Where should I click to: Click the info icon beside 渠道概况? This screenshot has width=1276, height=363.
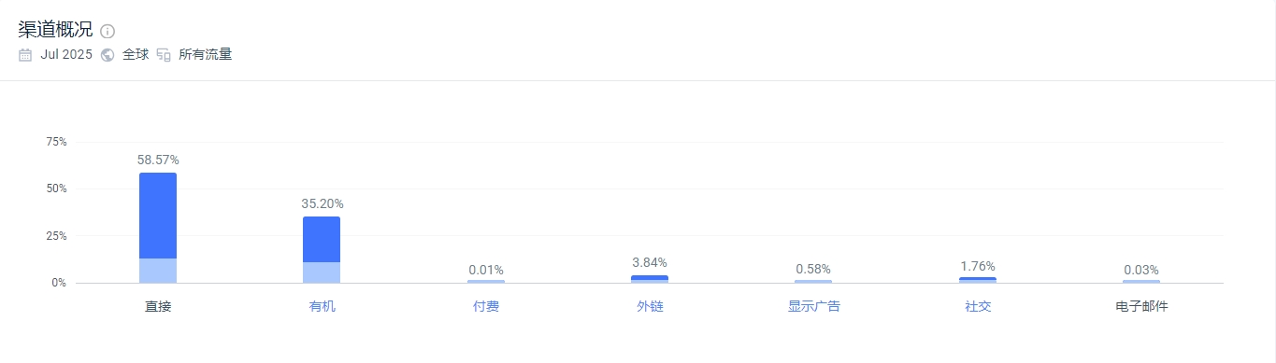click(108, 31)
